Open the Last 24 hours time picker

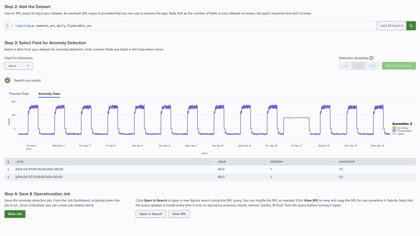[391, 26]
